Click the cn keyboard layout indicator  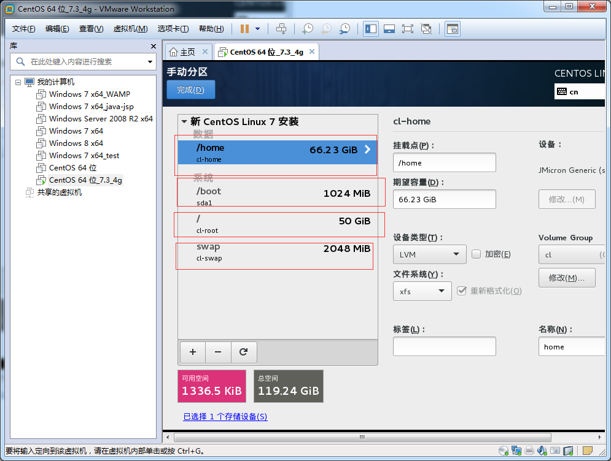pyautogui.click(x=580, y=92)
